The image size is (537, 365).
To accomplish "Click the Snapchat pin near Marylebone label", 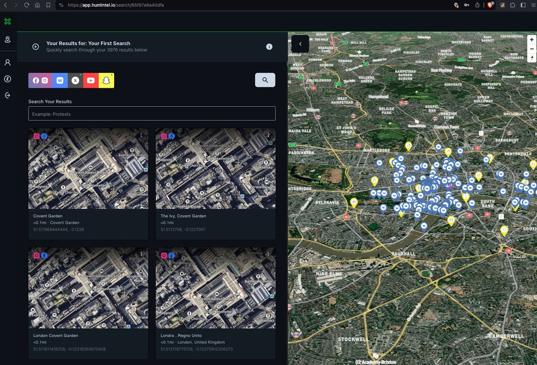I will pyautogui.click(x=408, y=146).
